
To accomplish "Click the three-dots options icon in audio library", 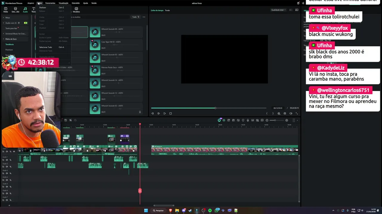I will point(144,17).
